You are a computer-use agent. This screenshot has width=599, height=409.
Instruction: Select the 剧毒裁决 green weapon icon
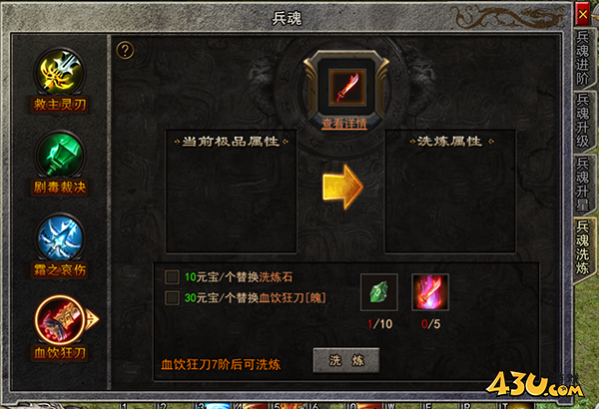click(60, 155)
